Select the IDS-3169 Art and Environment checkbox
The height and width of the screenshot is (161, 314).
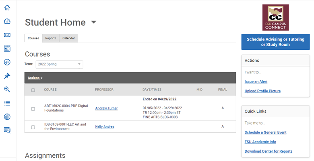pyautogui.click(x=33, y=127)
